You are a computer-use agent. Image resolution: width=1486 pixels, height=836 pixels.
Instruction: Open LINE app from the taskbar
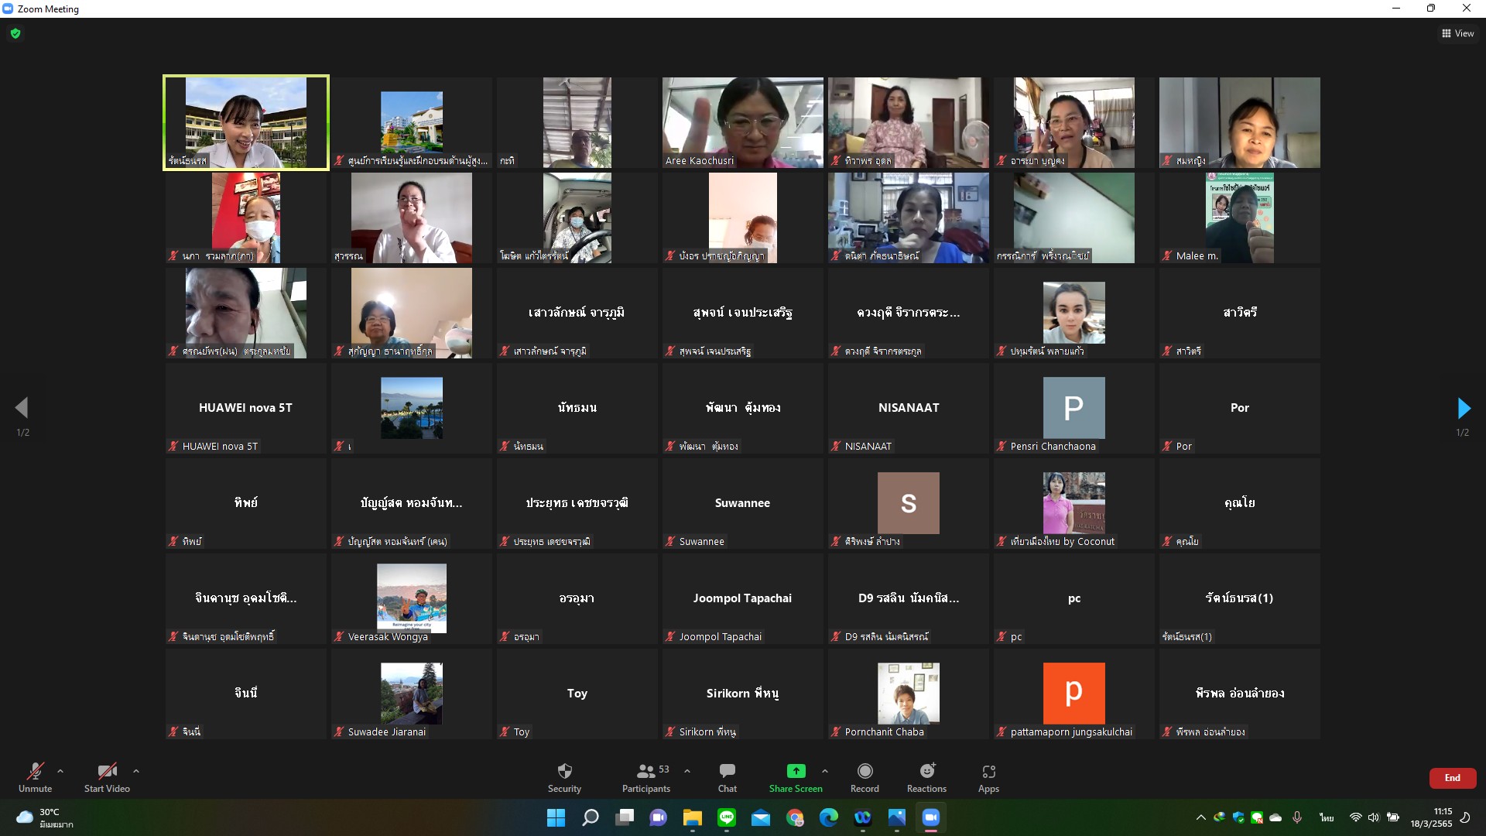[x=726, y=817]
